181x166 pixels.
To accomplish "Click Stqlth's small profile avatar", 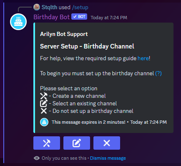I will 37,7.
